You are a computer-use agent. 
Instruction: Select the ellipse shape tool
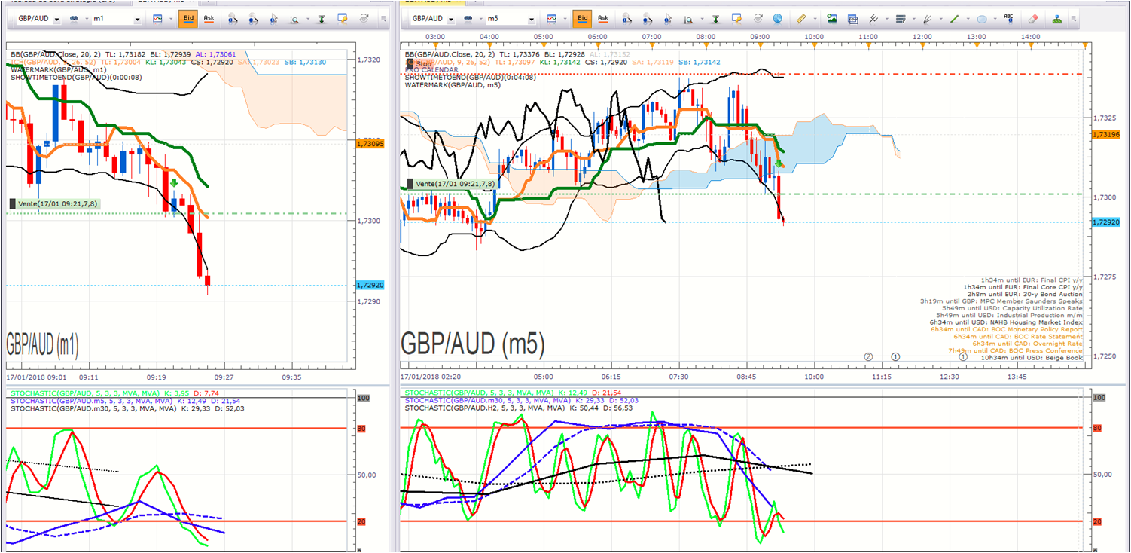982,19
